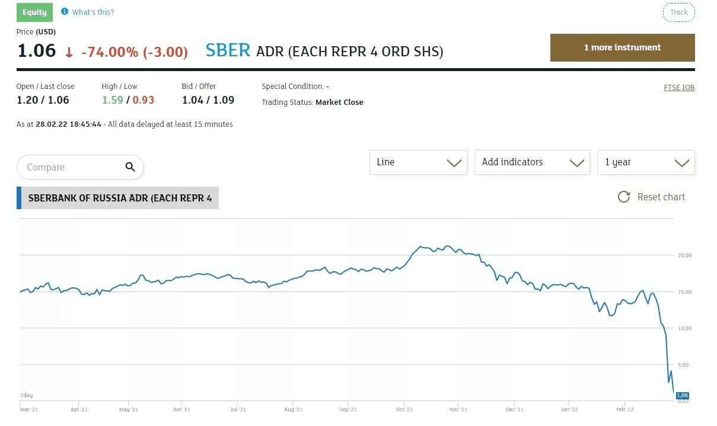Select the green Equity tag
This screenshot has height=426, width=717.
pyautogui.click(x=34, y=12)
